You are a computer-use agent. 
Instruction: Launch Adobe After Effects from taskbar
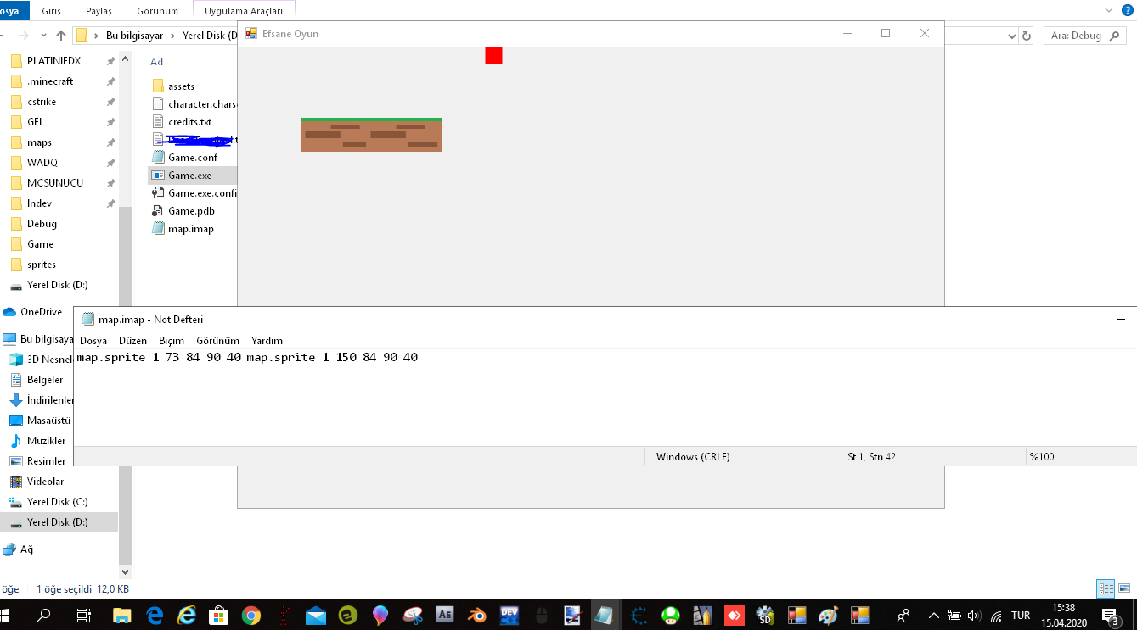point(445,616)
